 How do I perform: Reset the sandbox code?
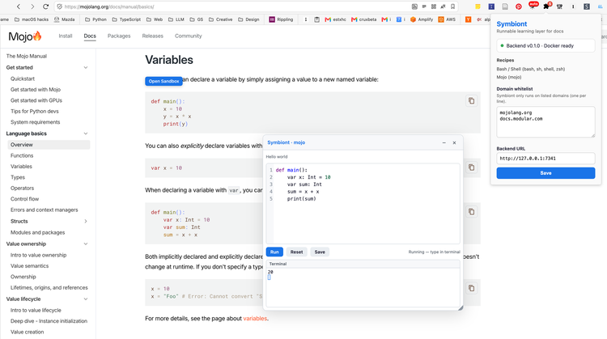pyautogui.click(x=296, y=252)
